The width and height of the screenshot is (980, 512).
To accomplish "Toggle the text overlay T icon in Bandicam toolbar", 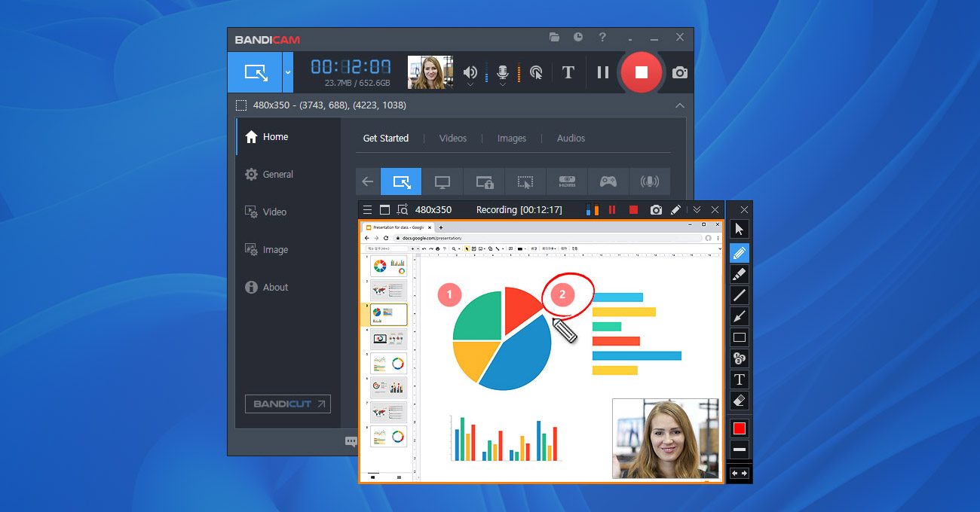I will 568,72.
